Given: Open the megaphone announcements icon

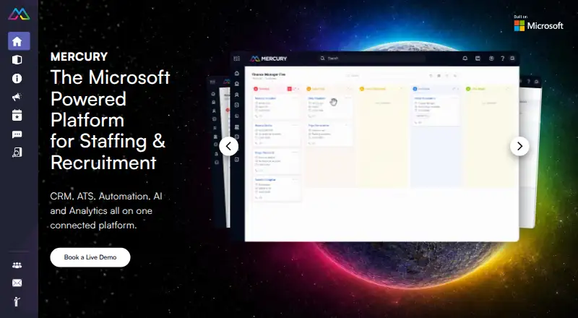Looking at the screenshot, I should pos(17,97).
